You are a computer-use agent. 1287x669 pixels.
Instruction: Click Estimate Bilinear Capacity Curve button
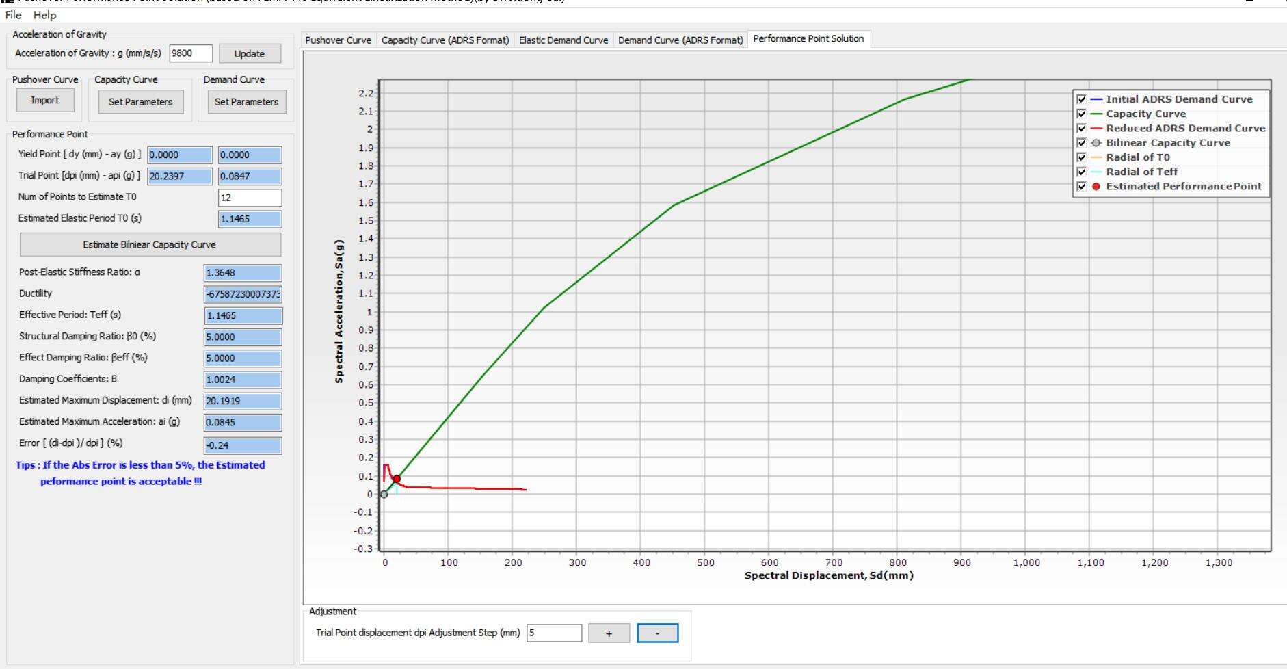(150, 244)
